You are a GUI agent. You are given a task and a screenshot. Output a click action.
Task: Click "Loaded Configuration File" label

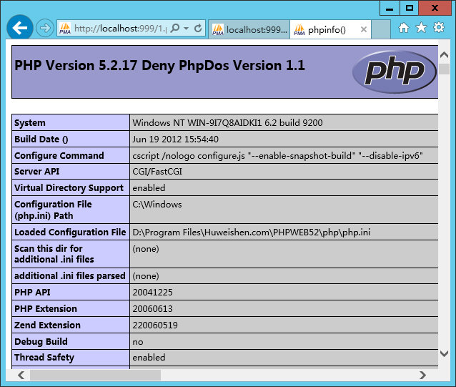tap(70, 232)
